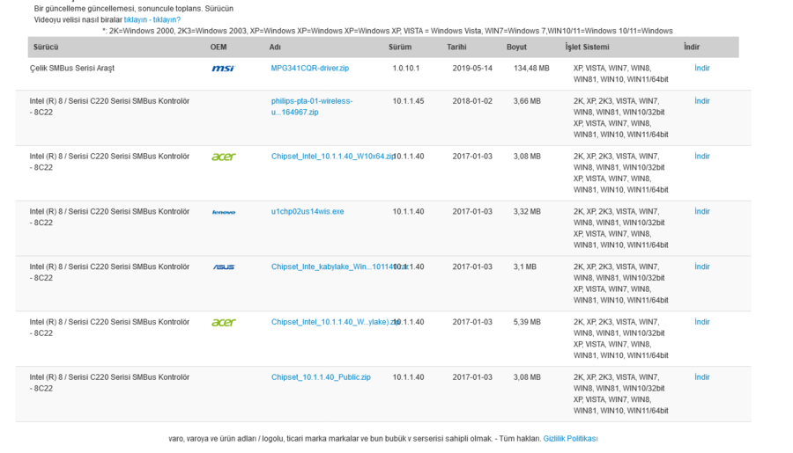
Task: Click the Tarihi column header
Action: click(x=456, y=47)
